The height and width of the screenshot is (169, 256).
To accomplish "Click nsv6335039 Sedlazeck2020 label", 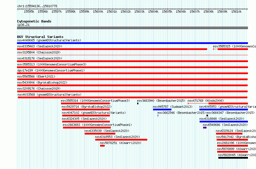I will coord(107,131).
